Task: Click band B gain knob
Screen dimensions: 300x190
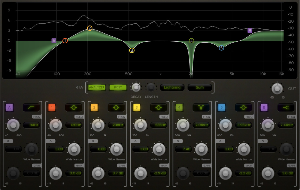Action: tap(268, 173)
